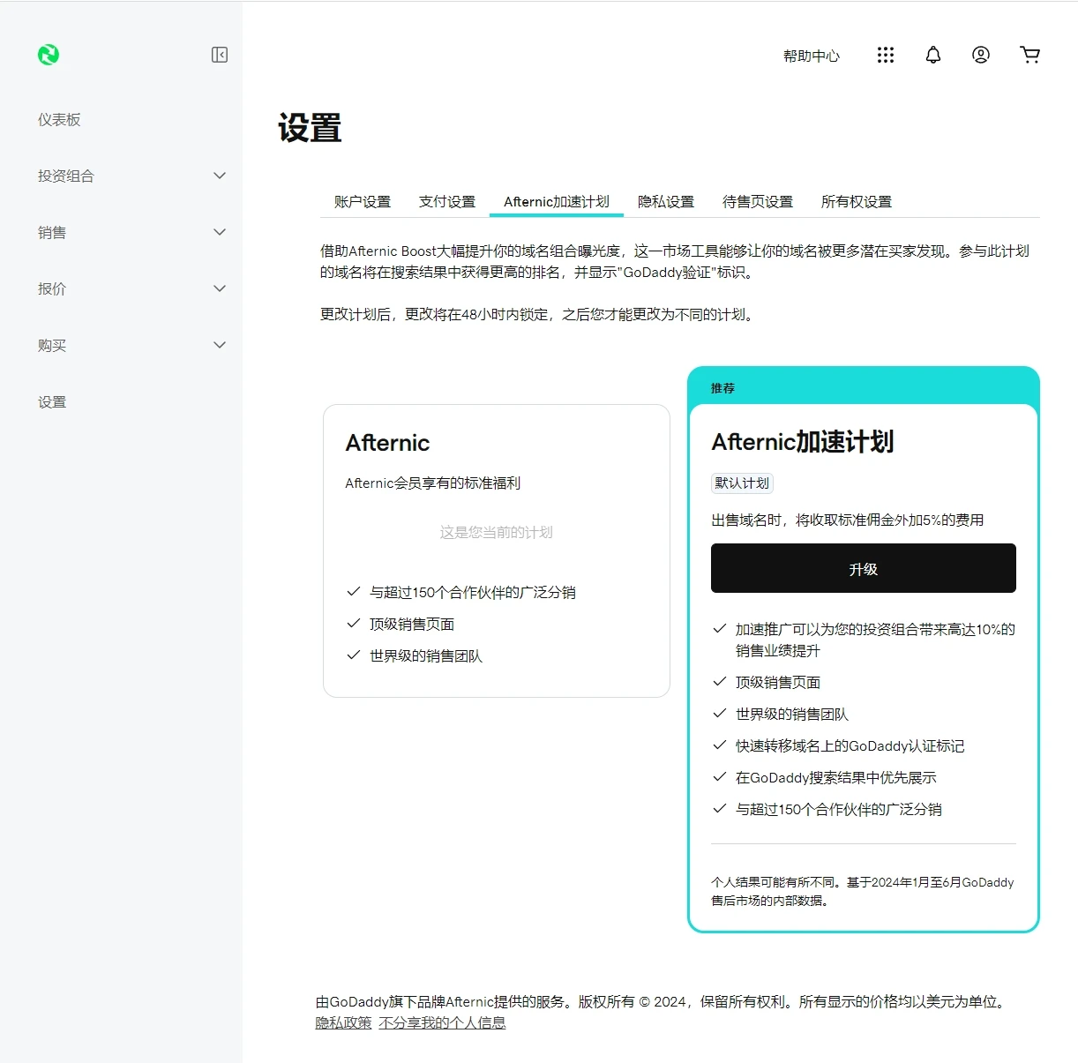Image resolution: width=1078 pixels, height=1063 pixels.
Task: Click text 出售域名时，将收取标准佣金外加5%的费用
Action: [x=848, y=520]
